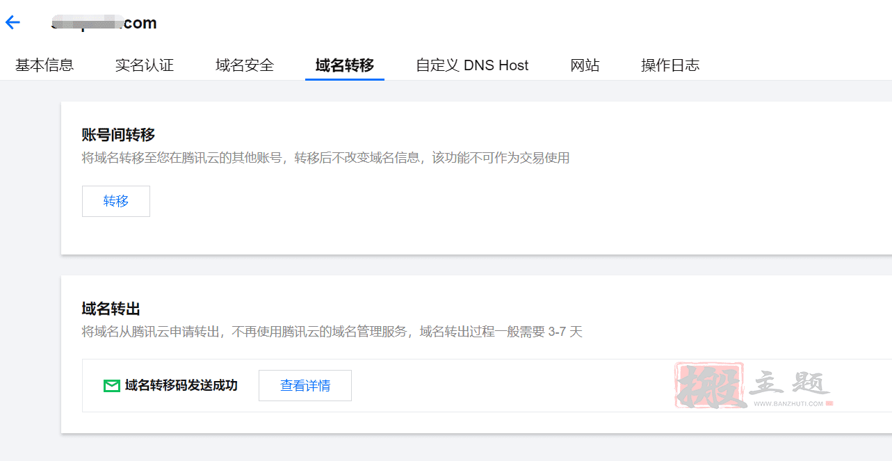
Task: Click the blue back arrow icon
Action: click(x=13, y=23)
